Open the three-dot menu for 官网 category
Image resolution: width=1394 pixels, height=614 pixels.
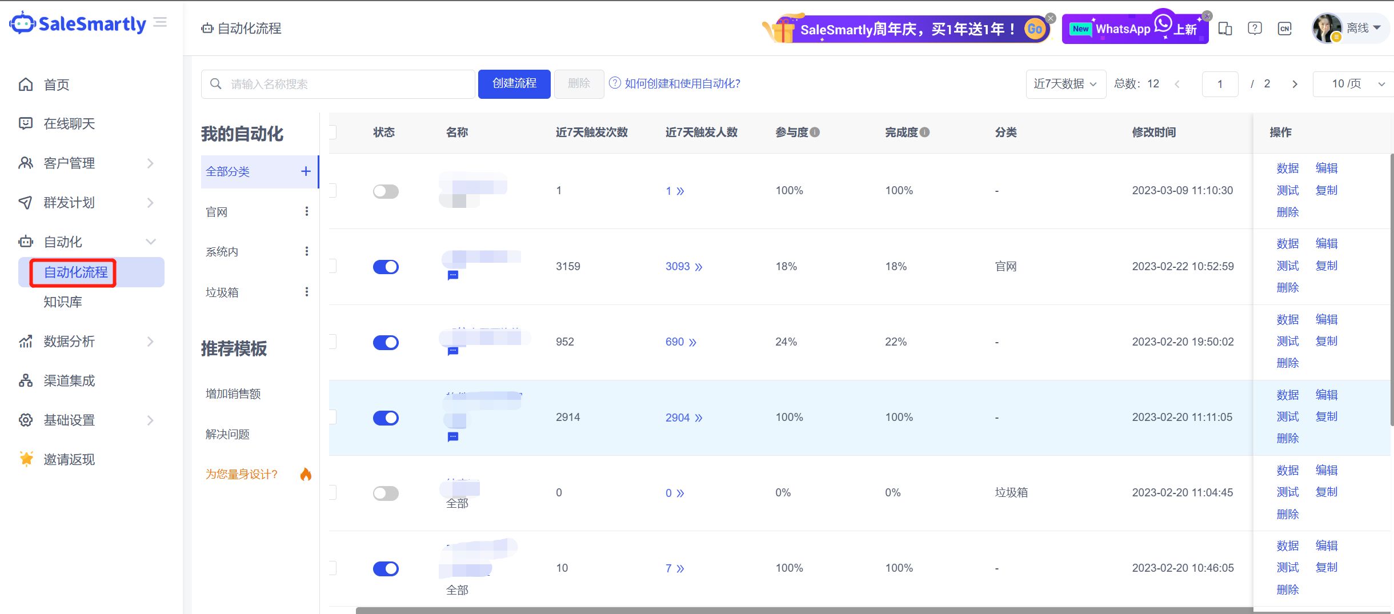click(307, 212)
